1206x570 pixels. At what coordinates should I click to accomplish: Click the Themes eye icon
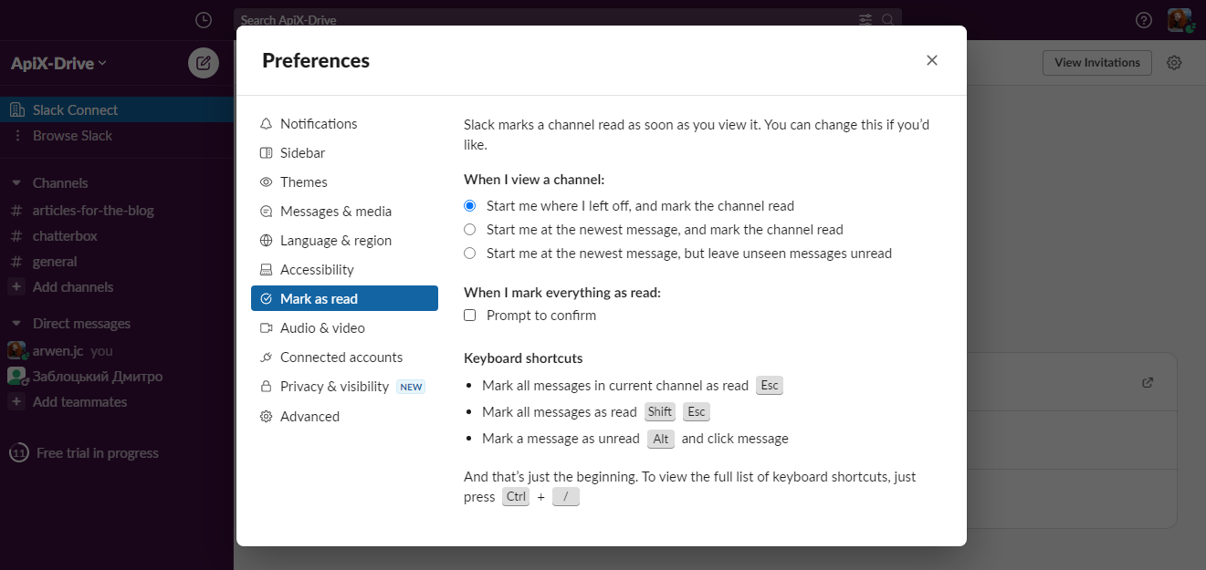pyautogui.click(x=266, y=181)
